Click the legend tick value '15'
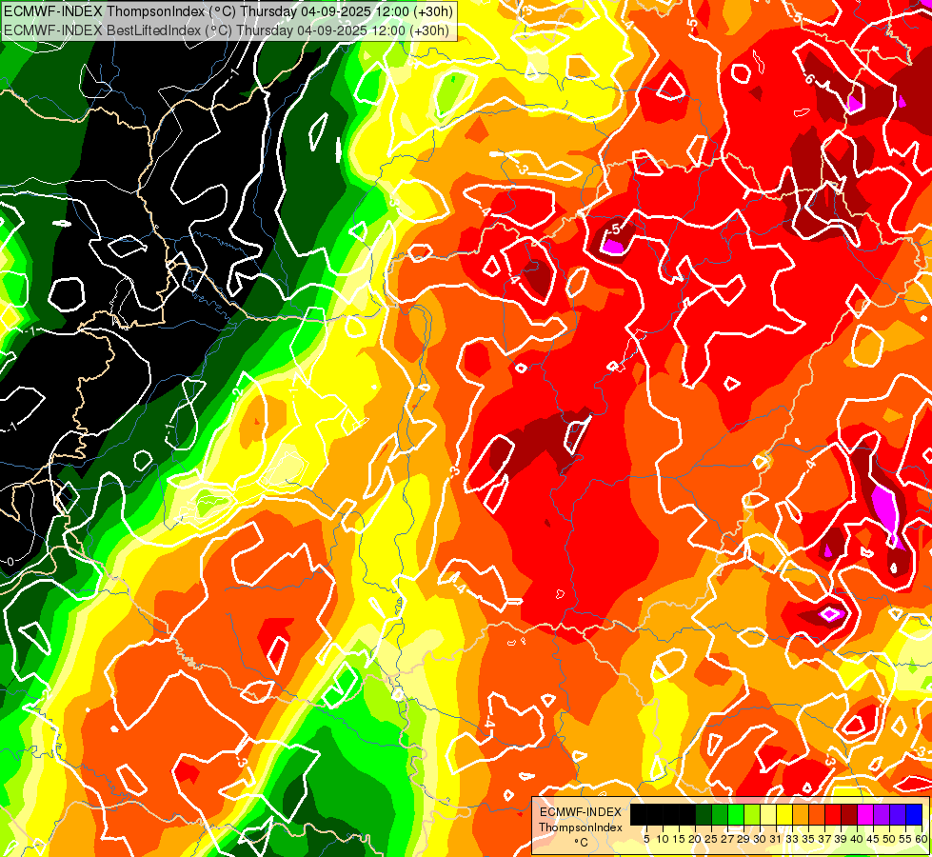Viewport: 932px width, 857px height. coord(679,839)
